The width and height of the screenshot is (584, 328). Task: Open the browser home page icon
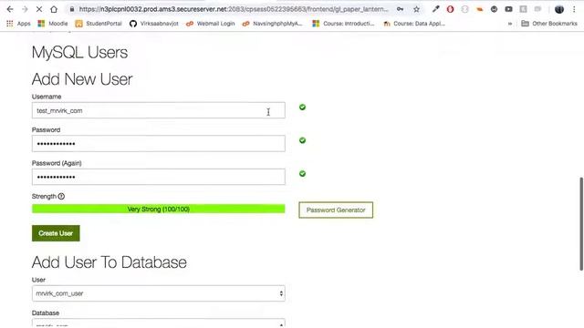click(54, 9)
